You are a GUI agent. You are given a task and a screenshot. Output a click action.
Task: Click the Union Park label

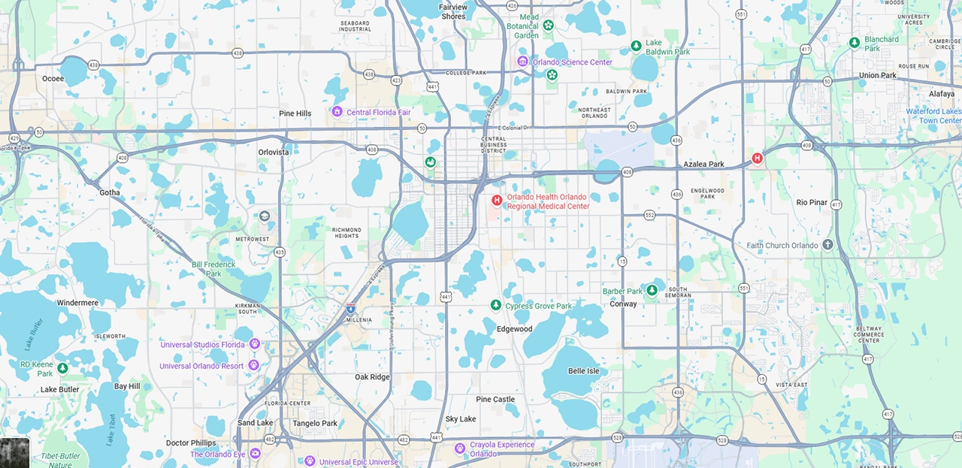878,76
